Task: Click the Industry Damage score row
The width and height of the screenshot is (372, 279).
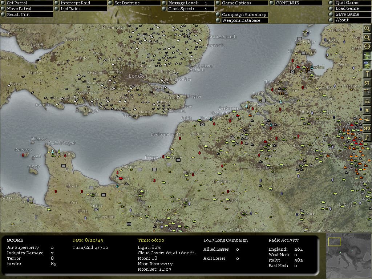Action: pos(31,253)
